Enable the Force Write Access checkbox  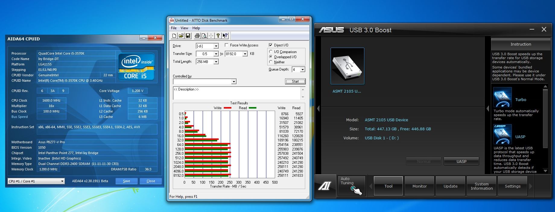(227, 45)
